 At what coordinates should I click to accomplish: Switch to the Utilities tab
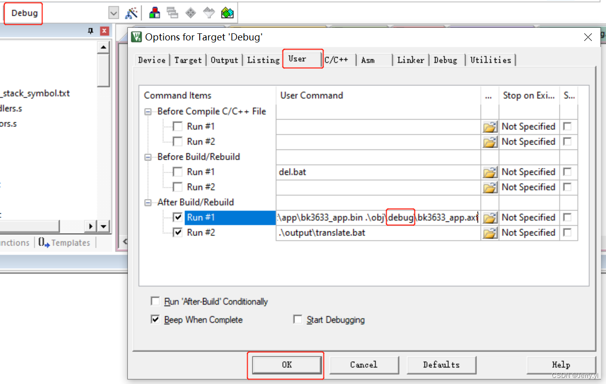[490, 60]
